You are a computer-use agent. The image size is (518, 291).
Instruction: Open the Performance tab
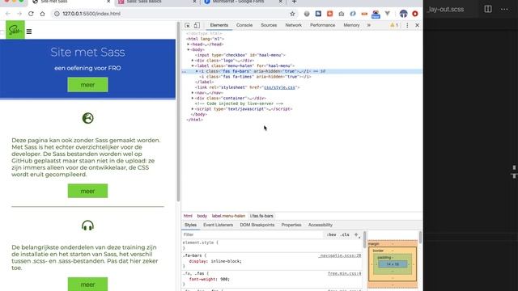pos(322,25)
